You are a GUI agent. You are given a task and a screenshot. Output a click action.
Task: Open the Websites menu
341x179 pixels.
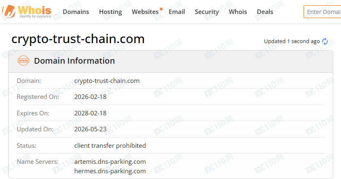[145, 12]
